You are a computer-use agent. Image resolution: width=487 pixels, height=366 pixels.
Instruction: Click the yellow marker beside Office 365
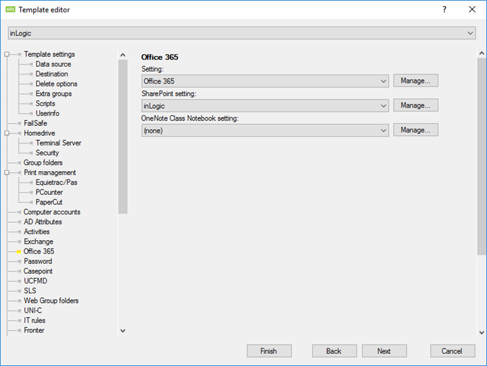pyautogui.click(x=19, y=252)
